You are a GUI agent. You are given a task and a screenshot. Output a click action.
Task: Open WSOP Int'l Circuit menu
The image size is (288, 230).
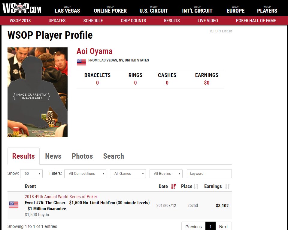pos(197,9)
